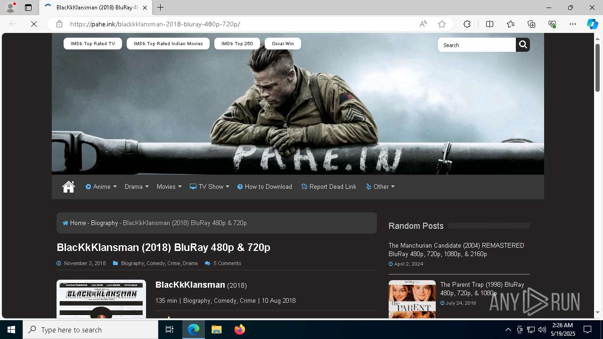Click the Windows taskbar search box
The height and width of the screenshot is (339, 603).
(90, 330)
